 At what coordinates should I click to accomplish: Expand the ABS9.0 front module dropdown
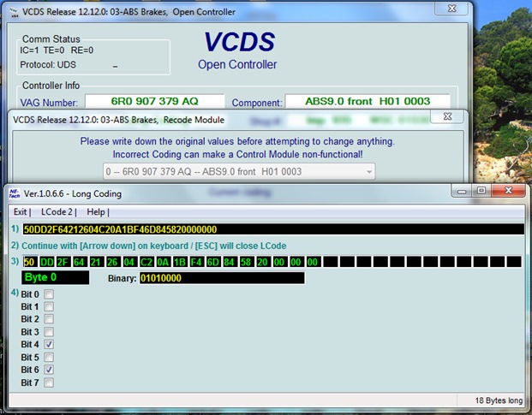click(x=368, y=172)
